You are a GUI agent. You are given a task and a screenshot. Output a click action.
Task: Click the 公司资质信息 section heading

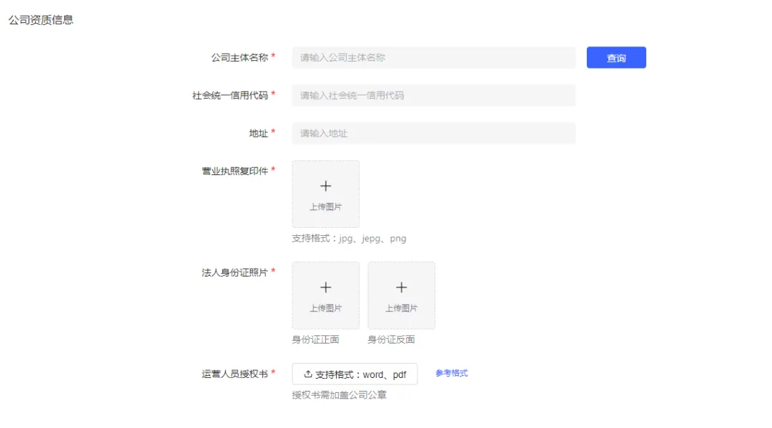[x=41, y=20]
